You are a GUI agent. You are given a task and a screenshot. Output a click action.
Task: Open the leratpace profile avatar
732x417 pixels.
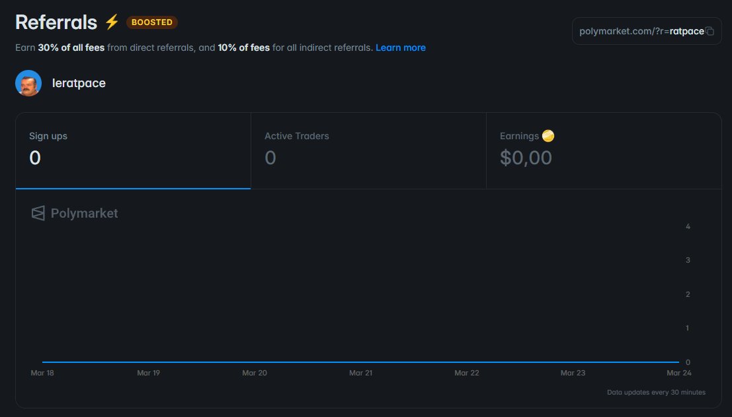tap(28, 83)
